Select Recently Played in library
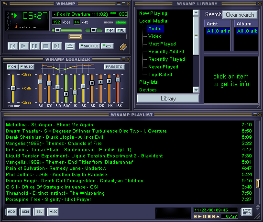The width and height of the screenshot is (263, 222). [x=166, y=59]
